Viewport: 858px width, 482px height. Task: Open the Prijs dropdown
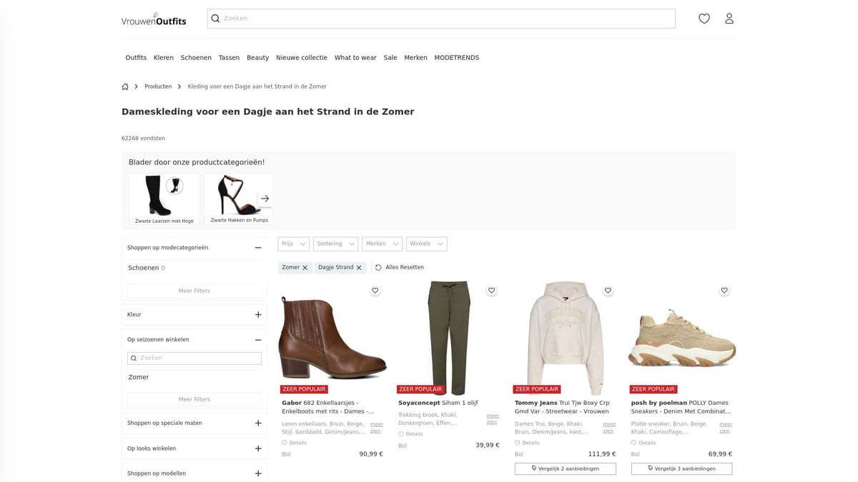pos(294,244)
